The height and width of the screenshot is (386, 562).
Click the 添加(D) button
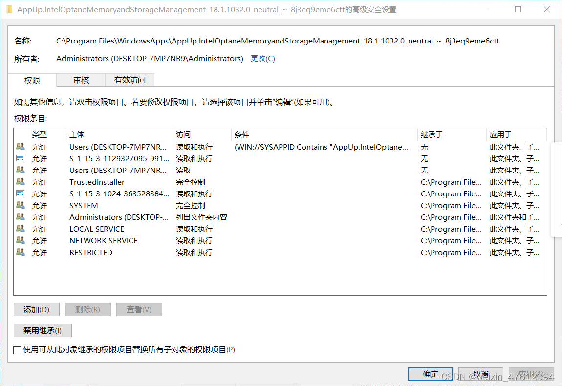(x=37, y=309)
